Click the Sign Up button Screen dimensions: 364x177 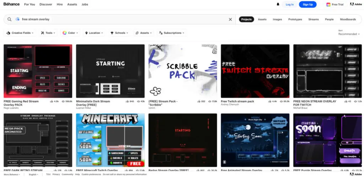pos(307,4)
